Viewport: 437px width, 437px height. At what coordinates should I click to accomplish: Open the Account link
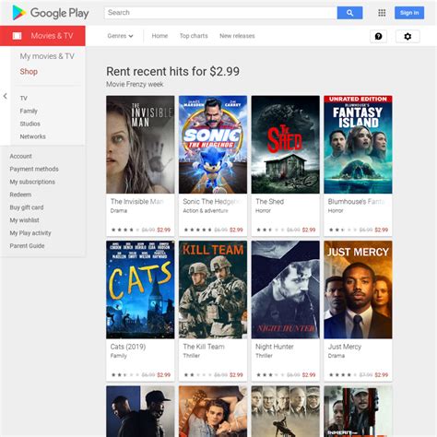[x=20, y=156]
